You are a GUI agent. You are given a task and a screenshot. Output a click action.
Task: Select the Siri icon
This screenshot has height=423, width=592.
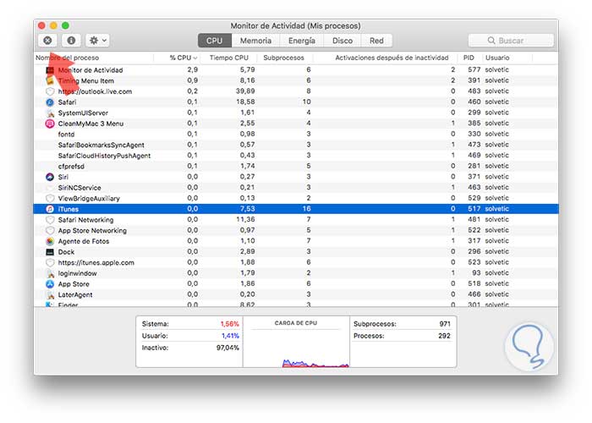coord(50,177)
